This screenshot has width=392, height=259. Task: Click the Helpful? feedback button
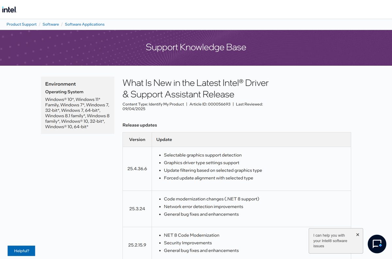point(21,251)
